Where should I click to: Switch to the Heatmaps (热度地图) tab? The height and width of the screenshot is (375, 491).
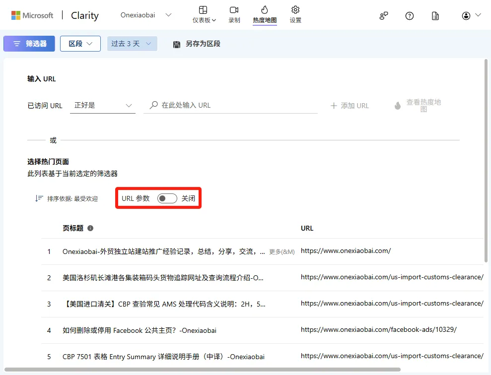coord(265,15)
